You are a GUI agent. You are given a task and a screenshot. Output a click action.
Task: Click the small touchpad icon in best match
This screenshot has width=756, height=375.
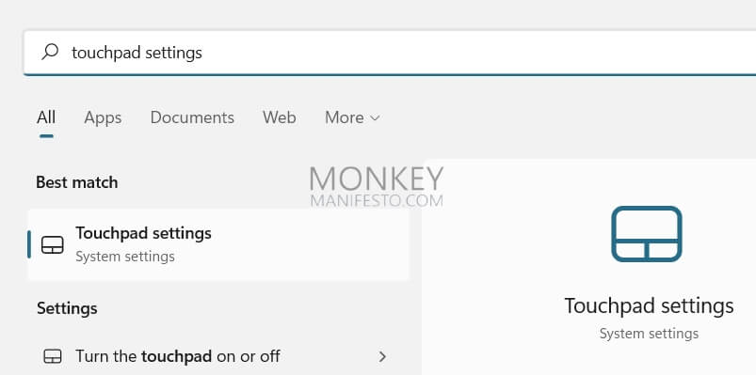(53, 244)
